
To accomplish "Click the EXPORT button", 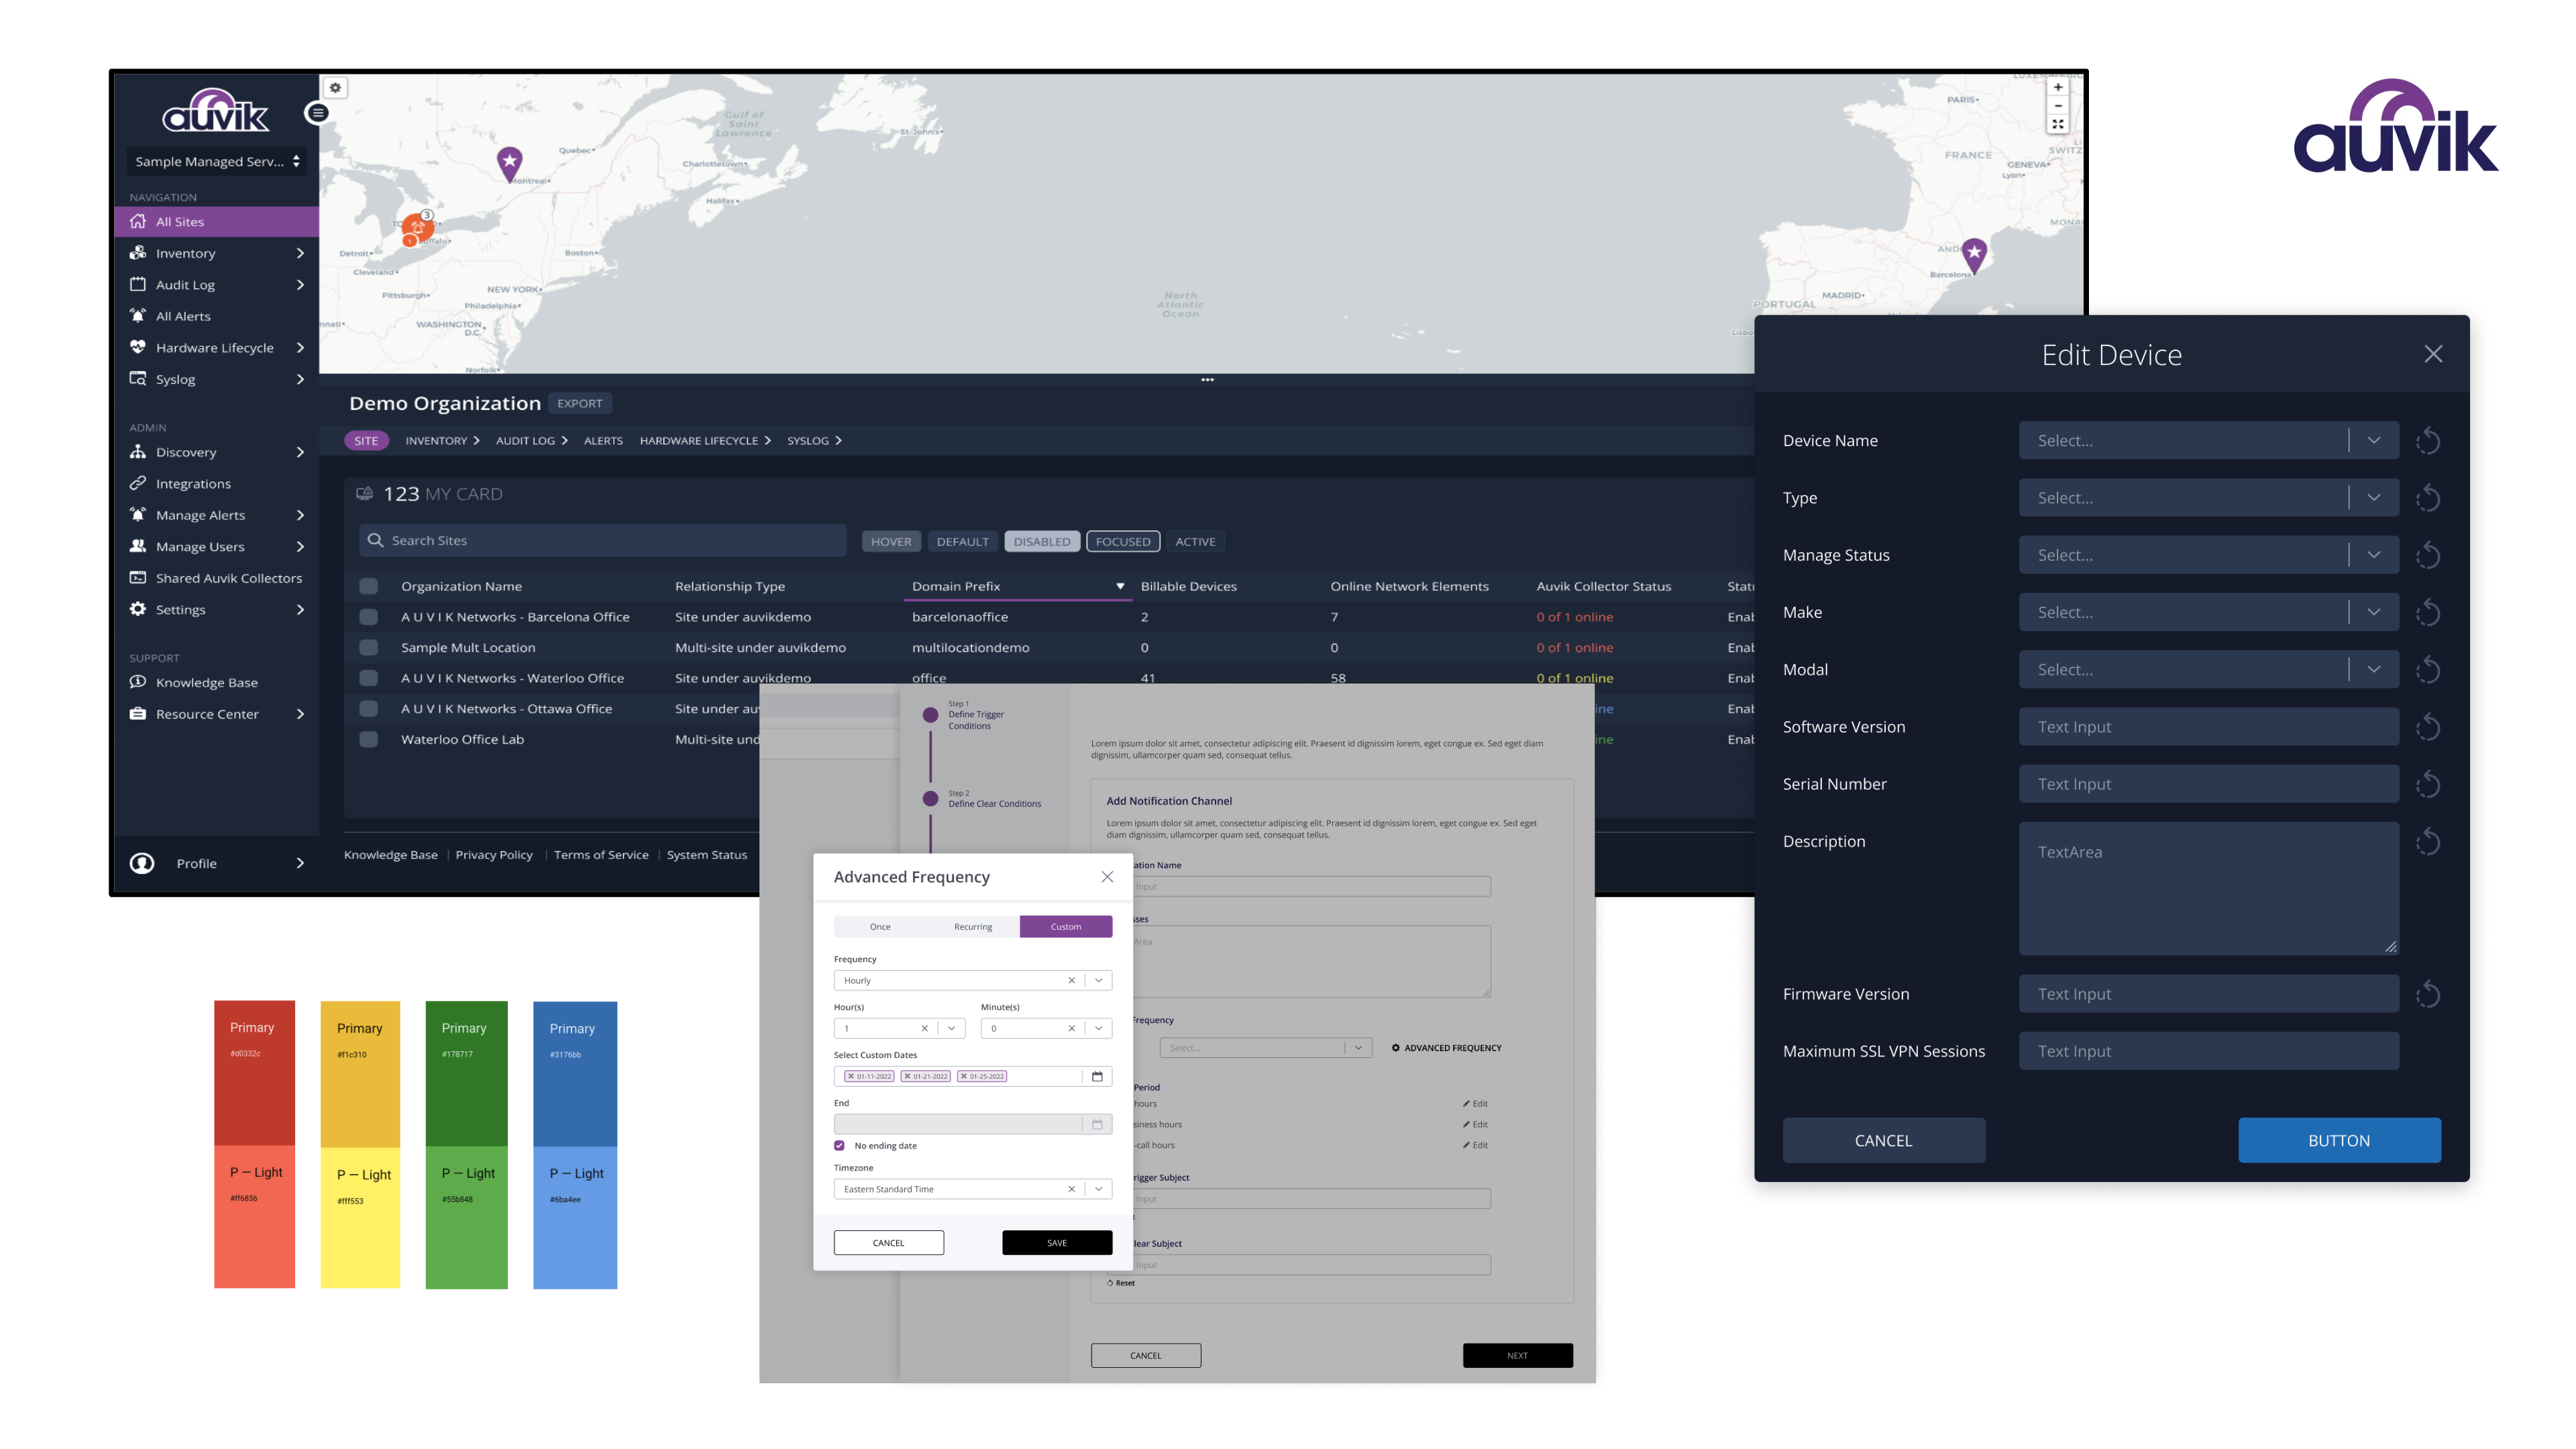I will pyautogui.click(x=580, y=404).
